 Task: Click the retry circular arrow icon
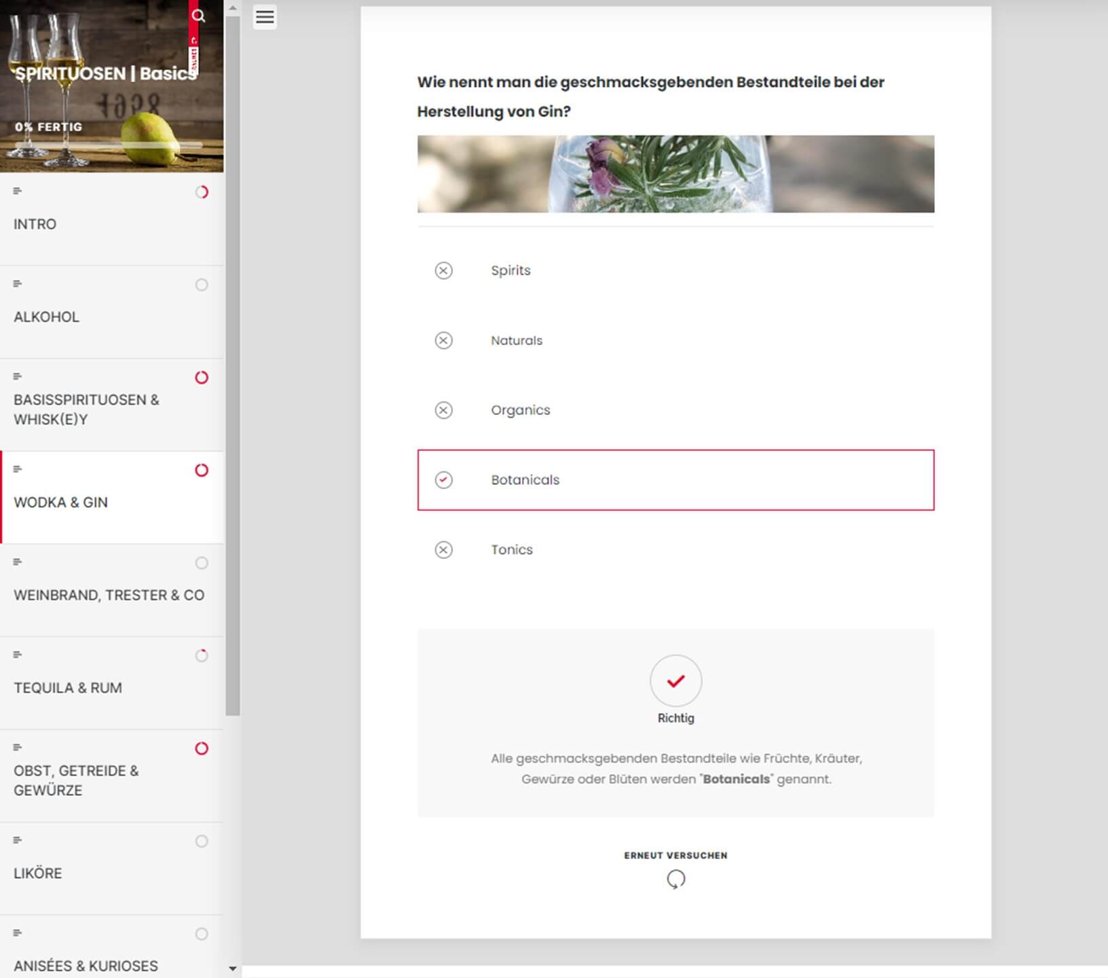[676, 880]
